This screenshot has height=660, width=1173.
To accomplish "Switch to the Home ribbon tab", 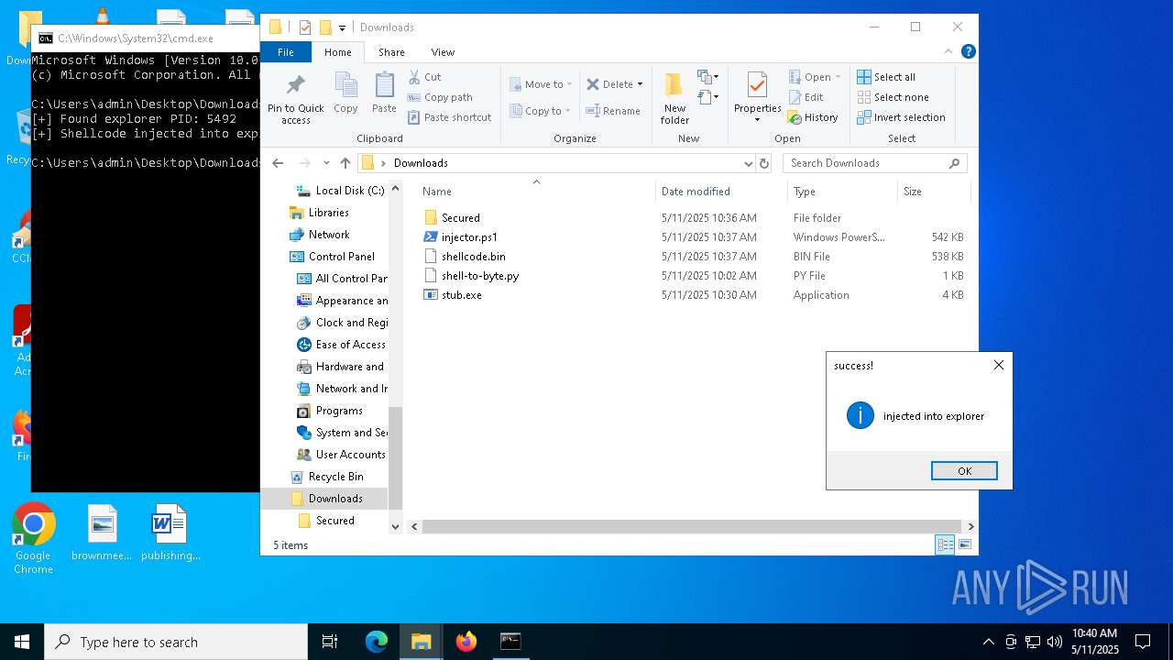I will point(337,52).
